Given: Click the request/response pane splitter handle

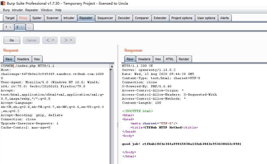Looking at the screenshot, I should [118, 125].
